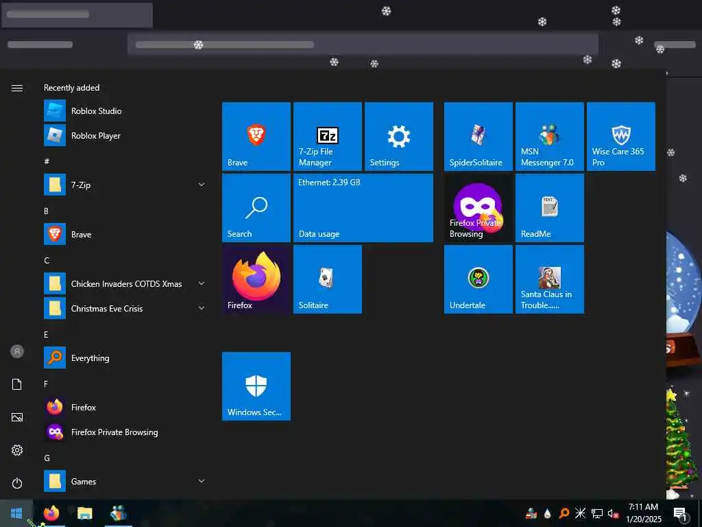The height and width of the screenshot is (527, 702).
Task: Open the Power options button
Action: click(17, 483)
